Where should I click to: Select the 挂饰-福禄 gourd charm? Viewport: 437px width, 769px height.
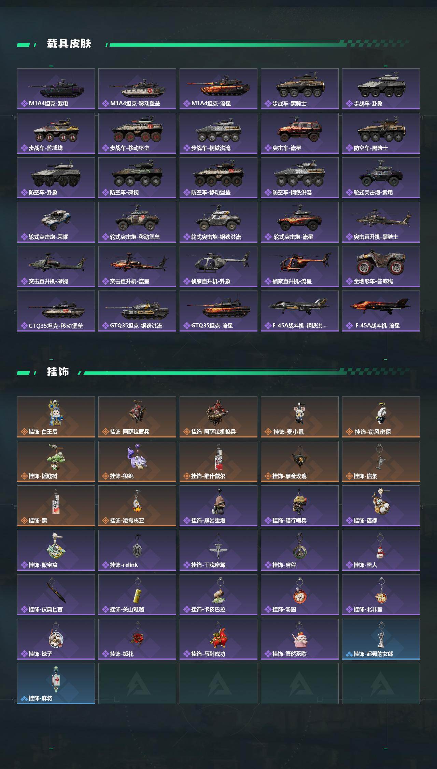pos(381,506)
